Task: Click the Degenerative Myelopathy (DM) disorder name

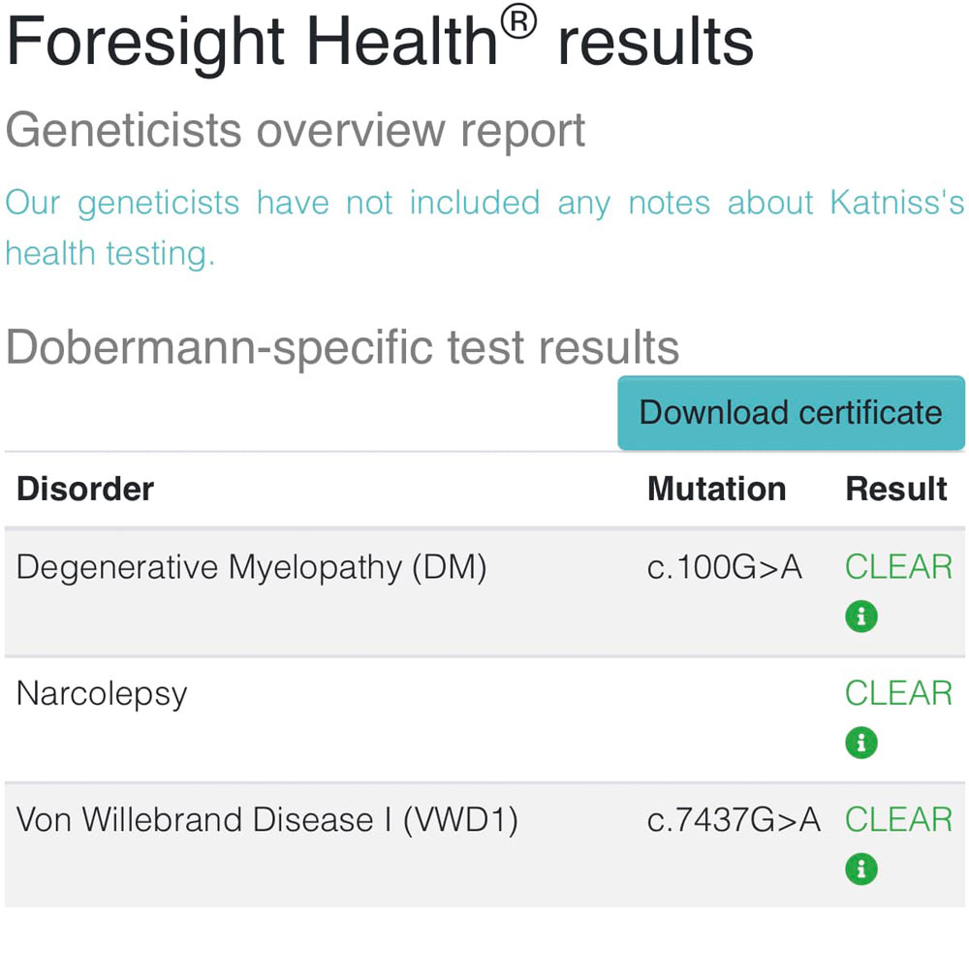Action: coord(252,568)
